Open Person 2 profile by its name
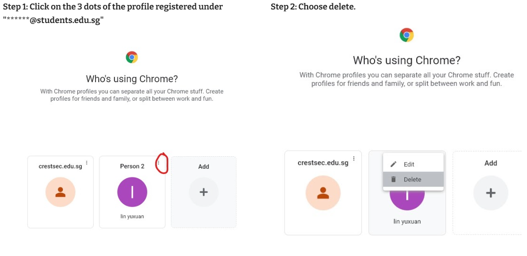Viewport: 527px width, 256px height. click(x=132, y=167)
